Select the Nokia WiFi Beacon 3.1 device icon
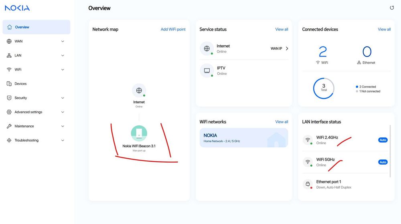Screen dimensions: 401x224 [139, 133]
